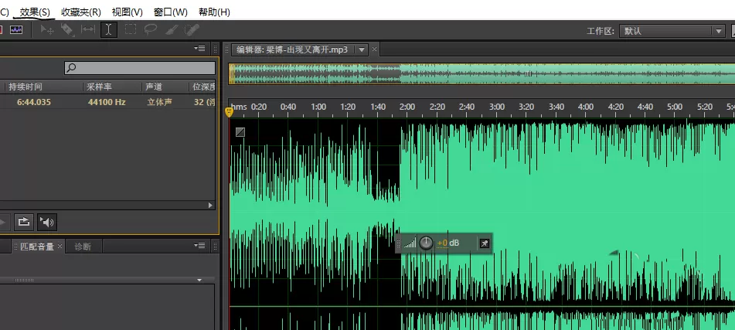Viewport: 735px width, 330px height.
Task: Close the editor panel tab
Action: (x=374, y=49)
